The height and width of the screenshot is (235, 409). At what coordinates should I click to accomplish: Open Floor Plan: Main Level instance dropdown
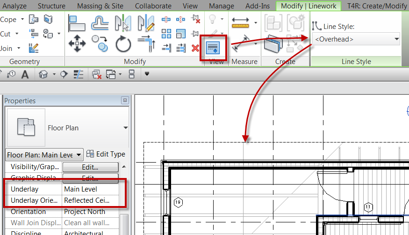pos(44,155)
